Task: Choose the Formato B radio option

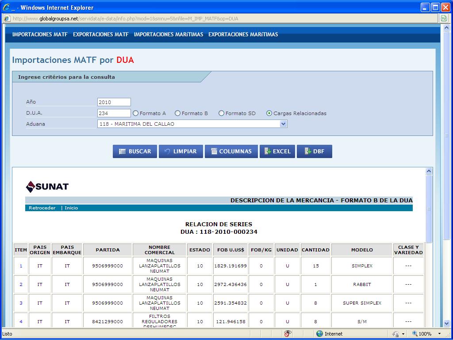Action: (x=178, y=113)
